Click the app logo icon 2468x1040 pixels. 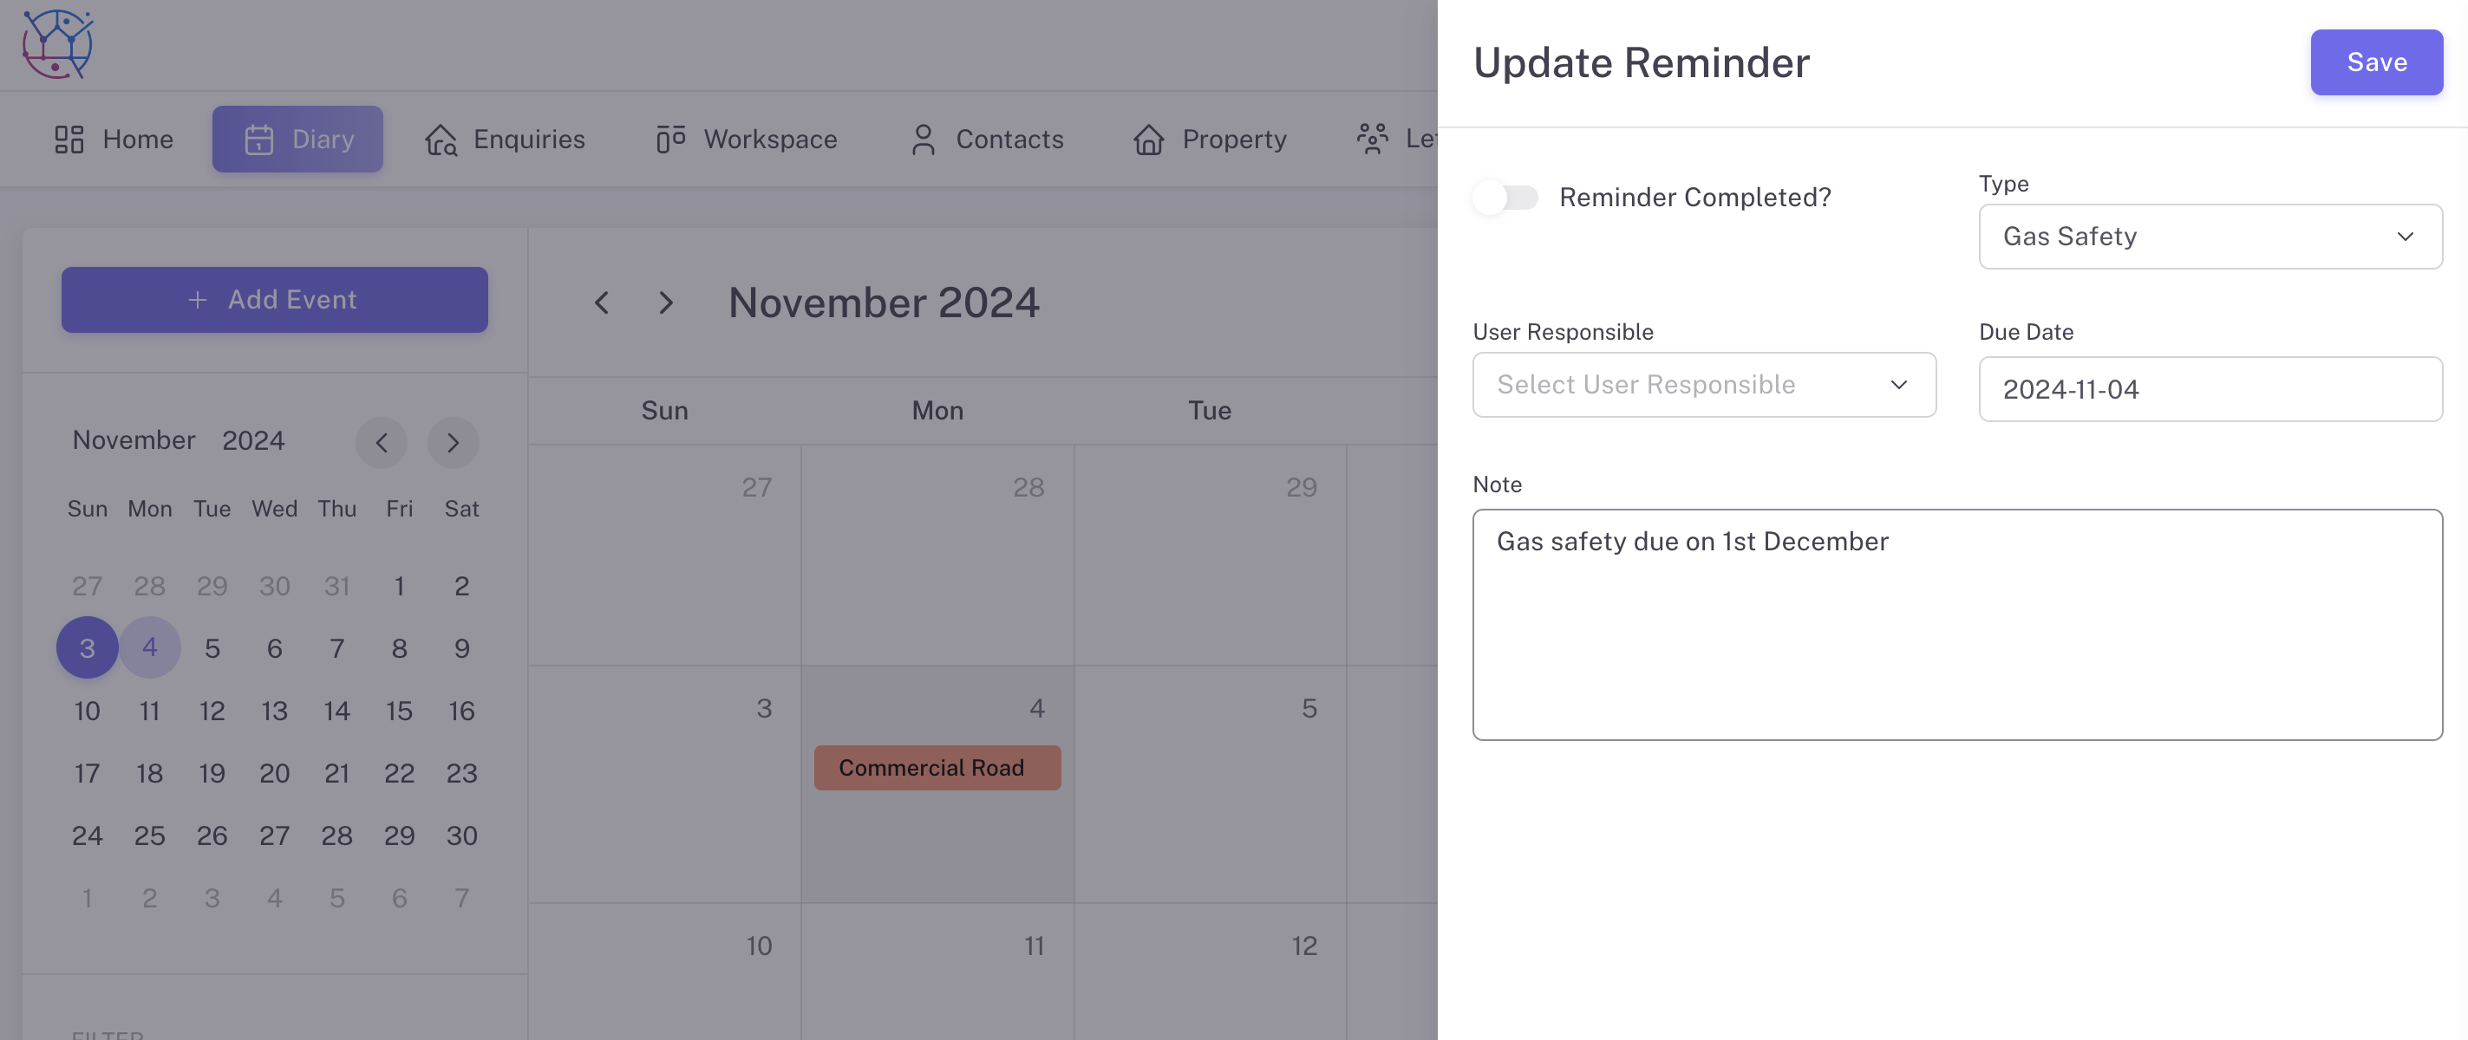(x=57, y=44)
